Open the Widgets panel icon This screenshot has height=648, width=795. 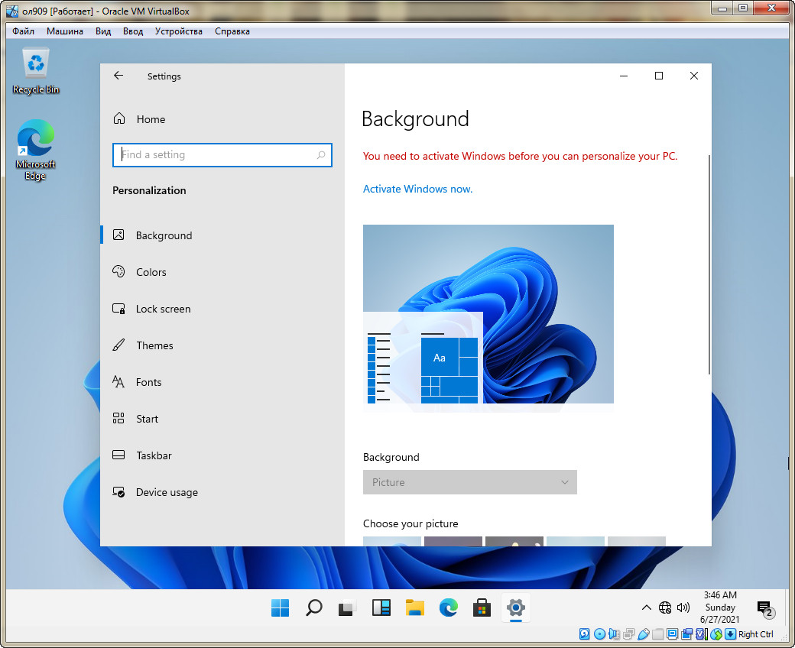(381, 607)
